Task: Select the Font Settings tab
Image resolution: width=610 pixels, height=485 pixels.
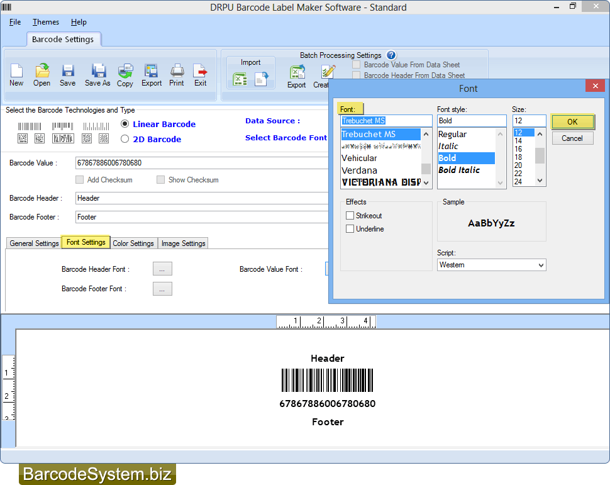Action: (x=86, y=242)
